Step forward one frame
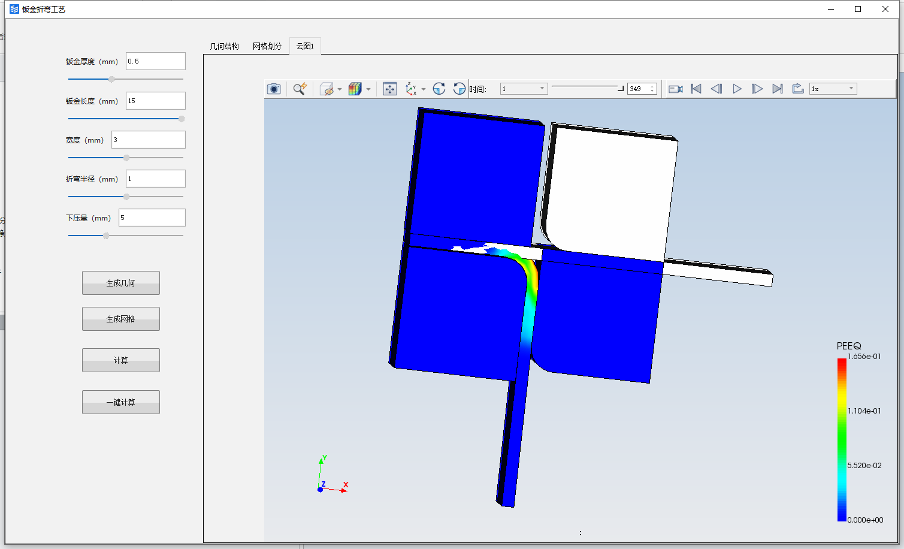The image size is (904, 549). tap(757, 89)
